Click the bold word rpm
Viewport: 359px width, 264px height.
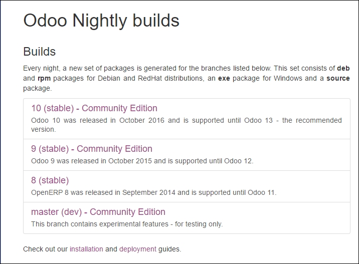(x=44, y=78)
